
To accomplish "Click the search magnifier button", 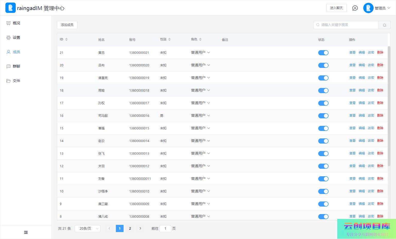I will tap(384, 25).
